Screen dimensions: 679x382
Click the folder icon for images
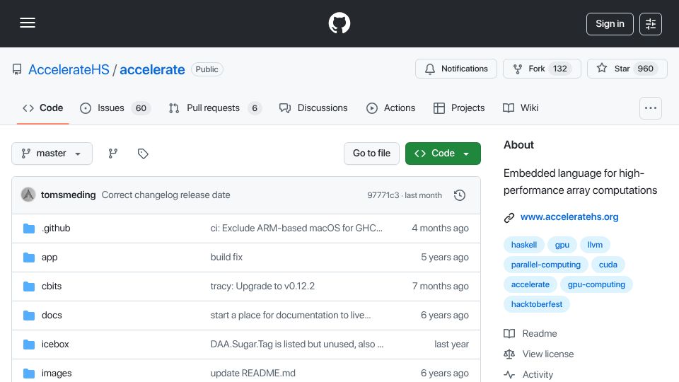(29, 374)
